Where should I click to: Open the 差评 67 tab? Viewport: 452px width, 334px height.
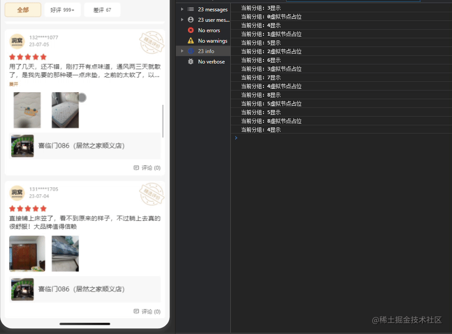pyautogui.click(x=102, y=9)
